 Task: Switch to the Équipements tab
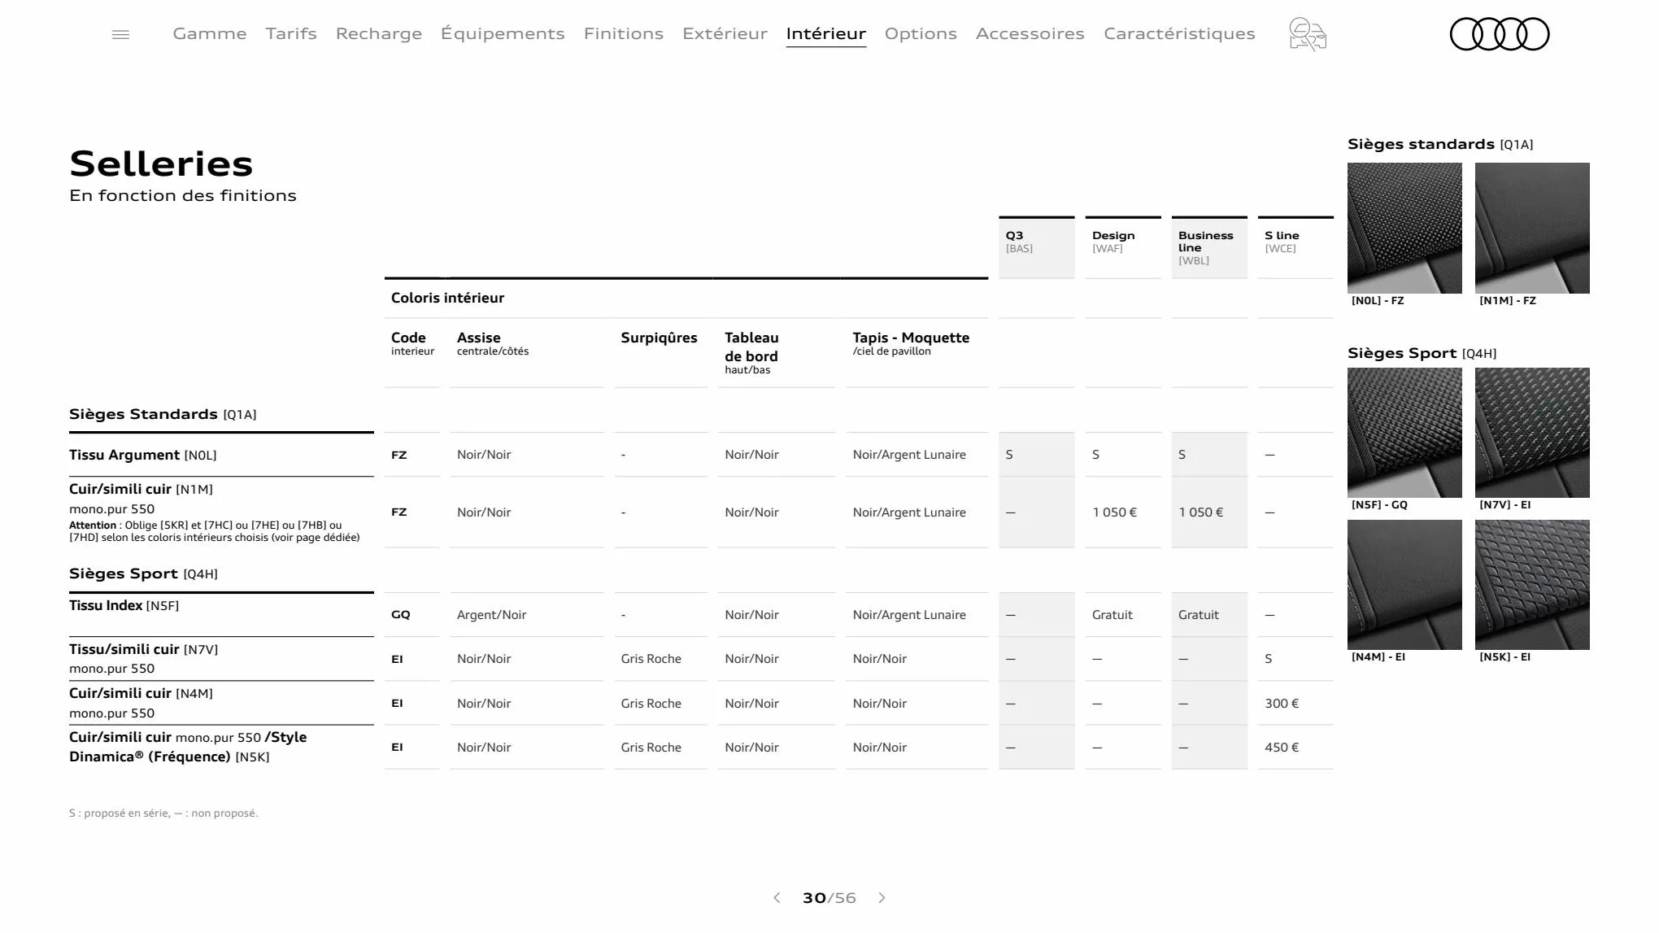(x=503, y=33)
